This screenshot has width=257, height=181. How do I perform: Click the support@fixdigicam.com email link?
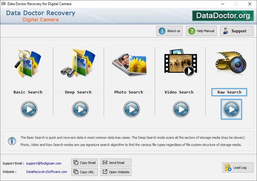coord(44,163)
